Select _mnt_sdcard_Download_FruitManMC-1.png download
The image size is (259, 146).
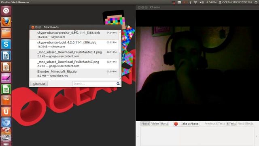pos(74,54)
